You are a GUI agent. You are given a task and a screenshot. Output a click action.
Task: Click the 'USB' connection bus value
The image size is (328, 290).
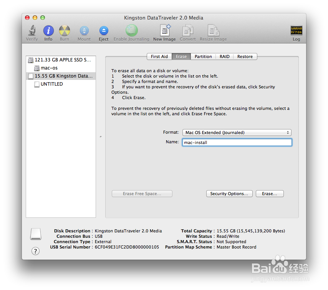[x=99, y=236]
